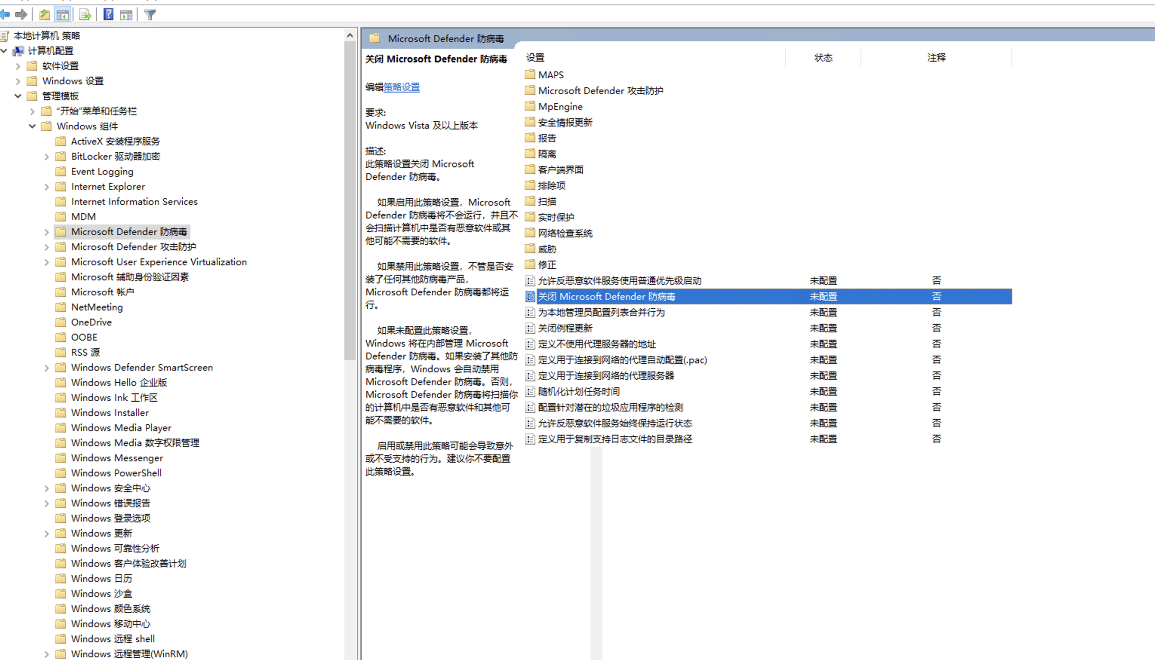The image size is (1155, 660).
Task: Select the 扫描 folder icon
Action: coord(530,201)
